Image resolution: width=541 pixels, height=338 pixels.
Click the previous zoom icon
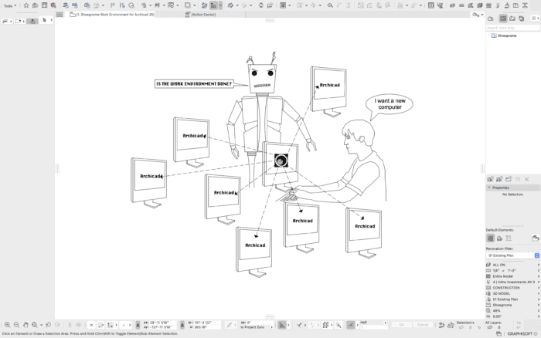tap(48, 325)
